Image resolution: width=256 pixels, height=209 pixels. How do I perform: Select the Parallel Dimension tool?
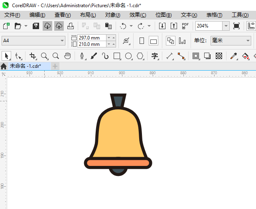click(169, 56)
